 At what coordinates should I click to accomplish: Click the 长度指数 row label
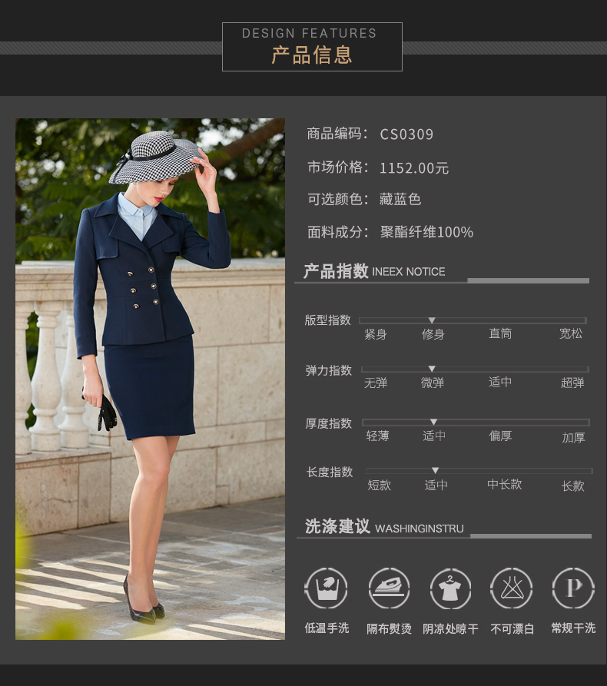click(x=330, y=472)
